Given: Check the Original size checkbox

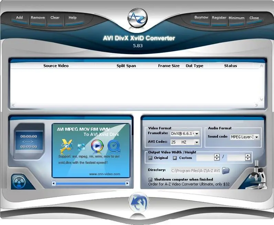Looking at the screenshot, I should [x=150, y=158].
